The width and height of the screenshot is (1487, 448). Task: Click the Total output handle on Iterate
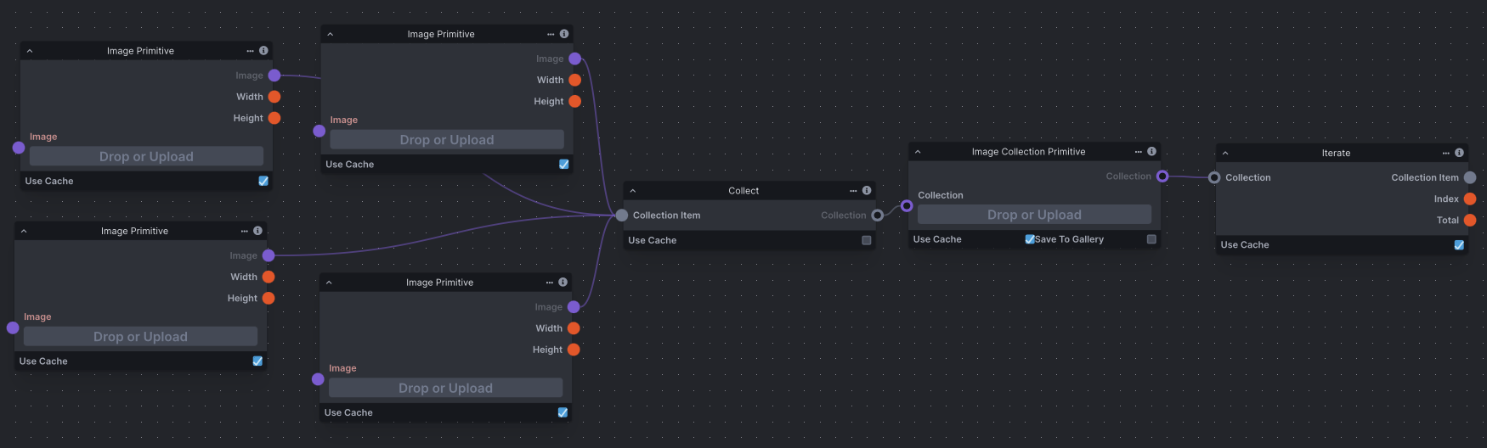[1470, 221]
